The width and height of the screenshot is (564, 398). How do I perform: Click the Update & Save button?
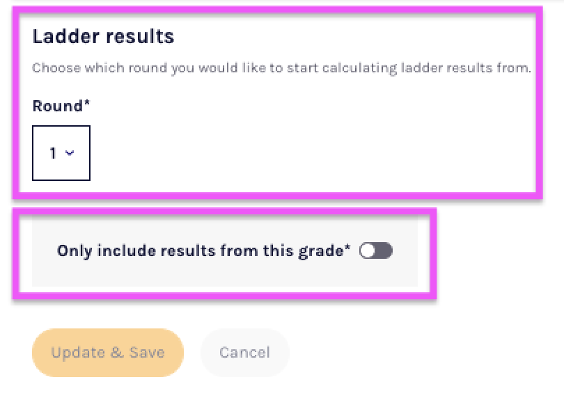[108, 352]
